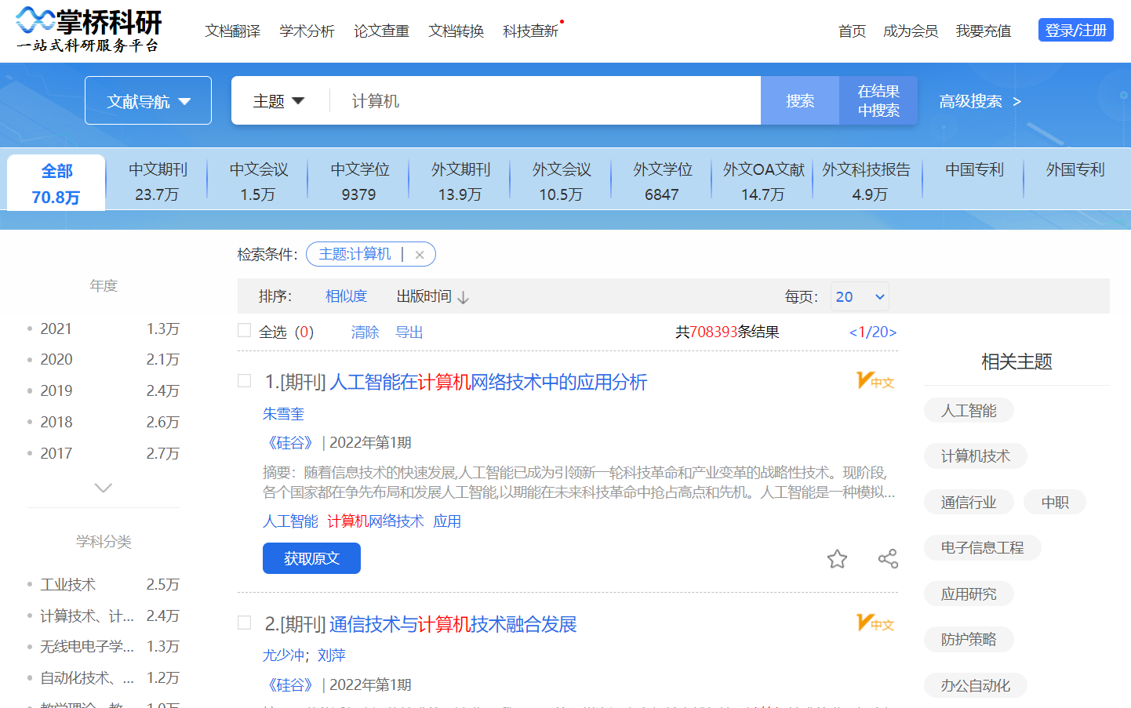Switch to the 中文会议 tab

click(x=258, y=182)
